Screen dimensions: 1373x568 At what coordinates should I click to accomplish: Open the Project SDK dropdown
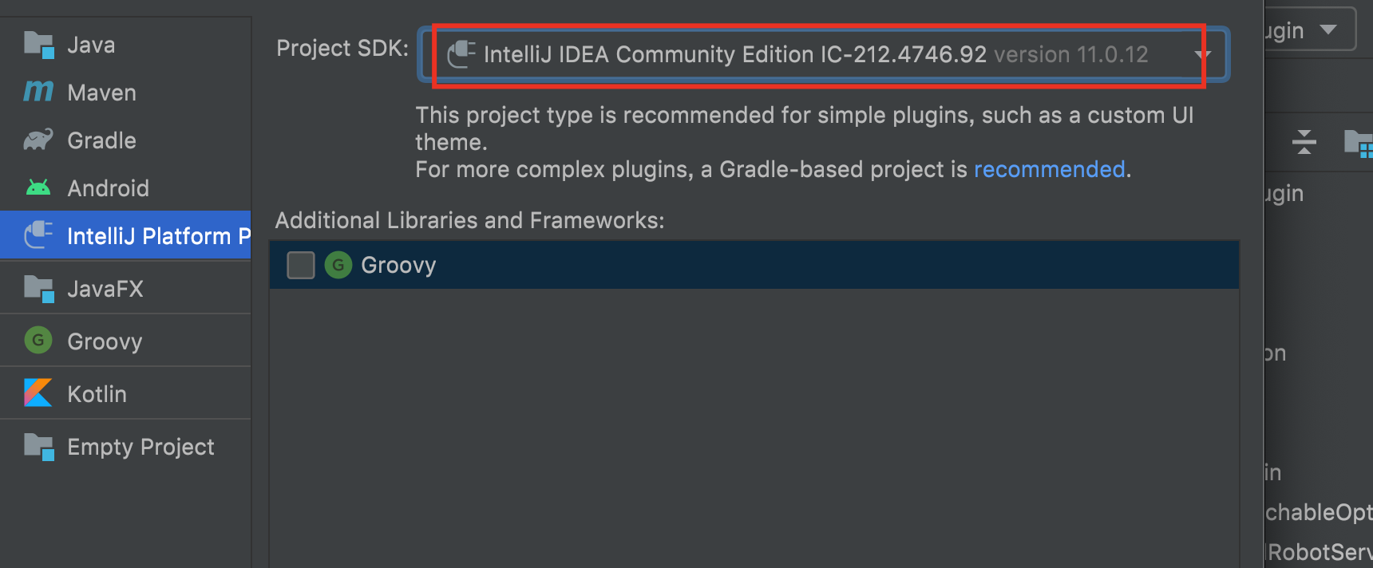(822, 54)
